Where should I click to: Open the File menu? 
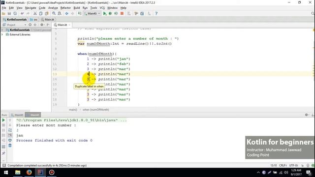4,8
